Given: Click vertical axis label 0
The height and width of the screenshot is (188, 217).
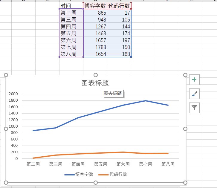Looking at the screenshot, I should pos(16,158).
